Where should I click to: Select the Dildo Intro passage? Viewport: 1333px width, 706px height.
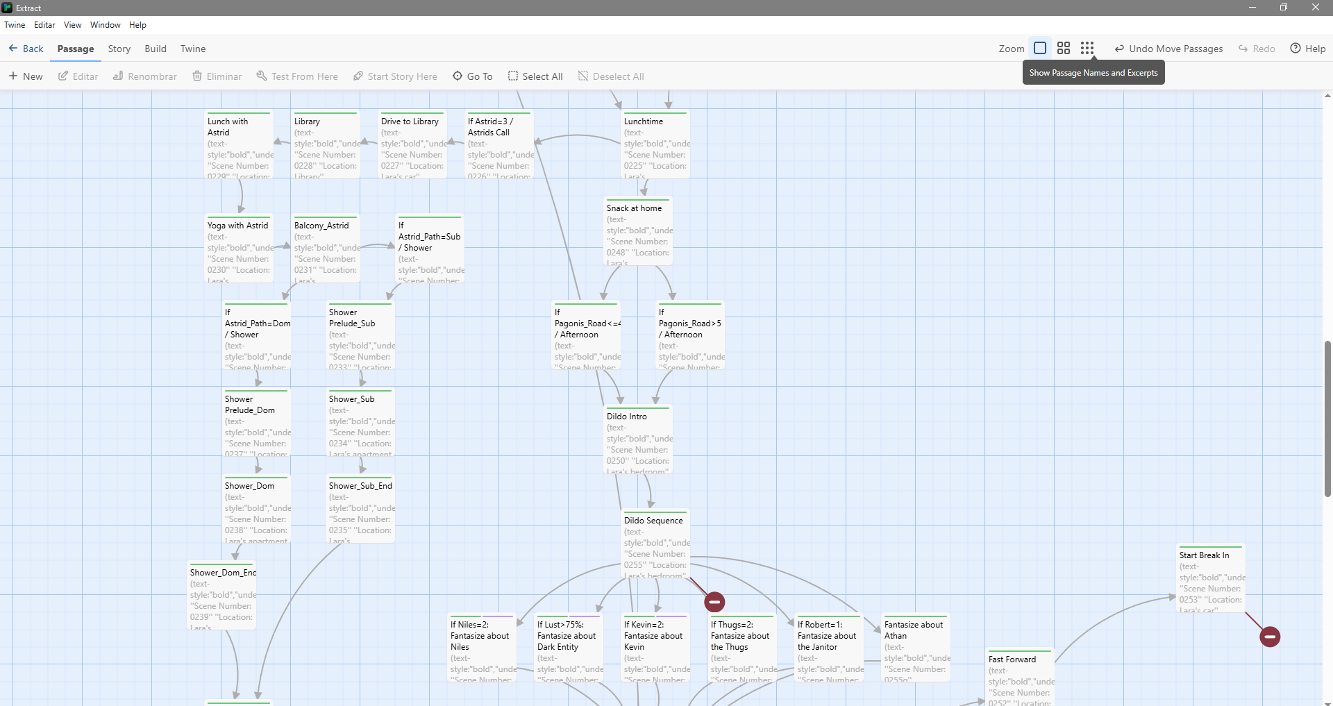[638, 439]
